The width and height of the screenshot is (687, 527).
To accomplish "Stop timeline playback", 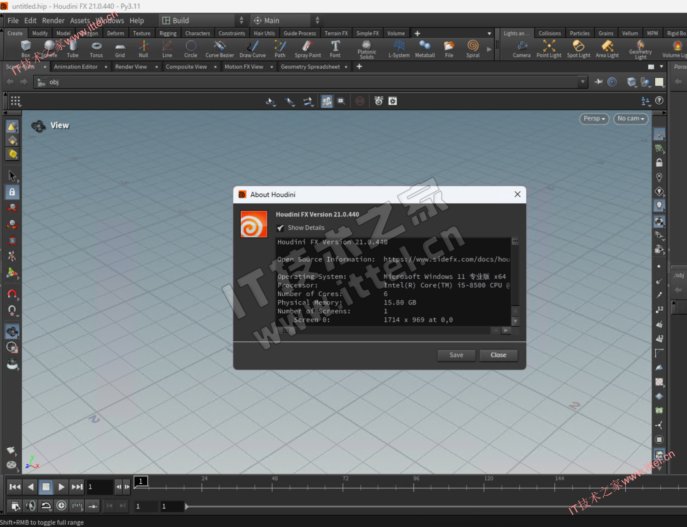I will [x=46, y=487].
